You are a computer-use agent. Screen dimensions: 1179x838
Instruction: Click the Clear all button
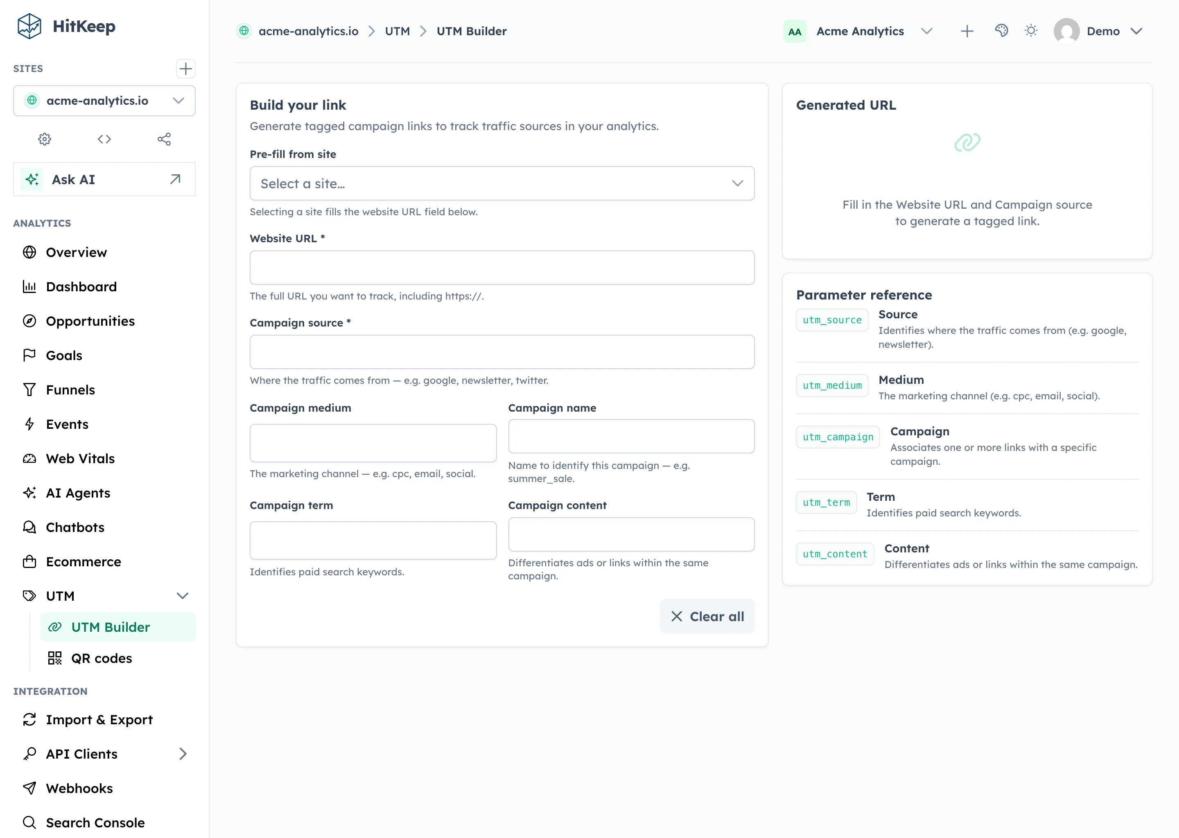pos(707,616)
